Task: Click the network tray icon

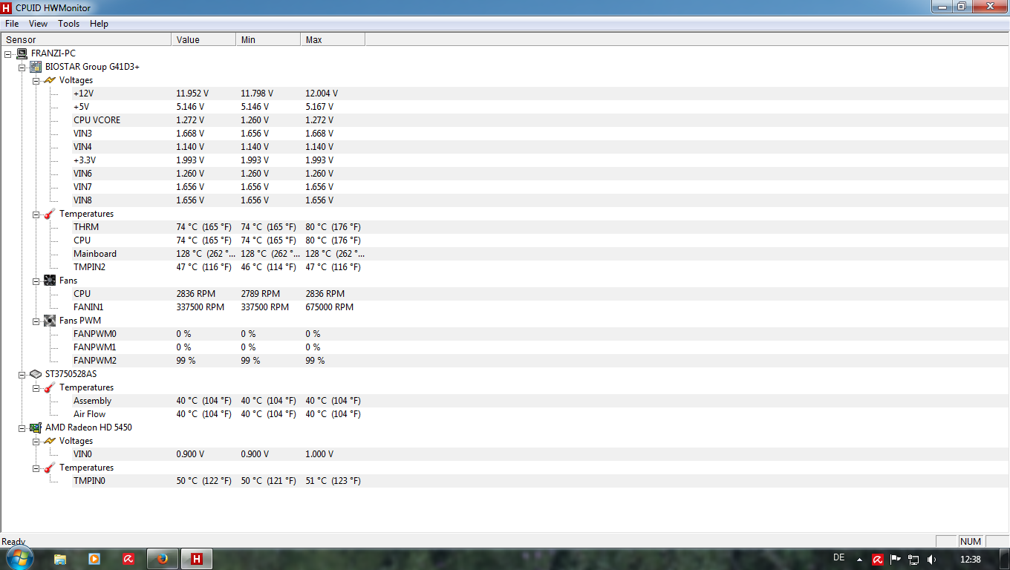Action: pos(913,560)
